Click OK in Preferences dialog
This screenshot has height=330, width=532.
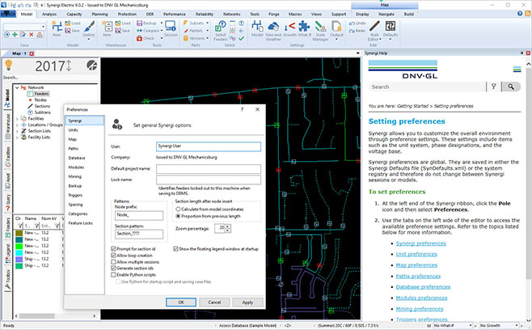(x=181, y=302)
